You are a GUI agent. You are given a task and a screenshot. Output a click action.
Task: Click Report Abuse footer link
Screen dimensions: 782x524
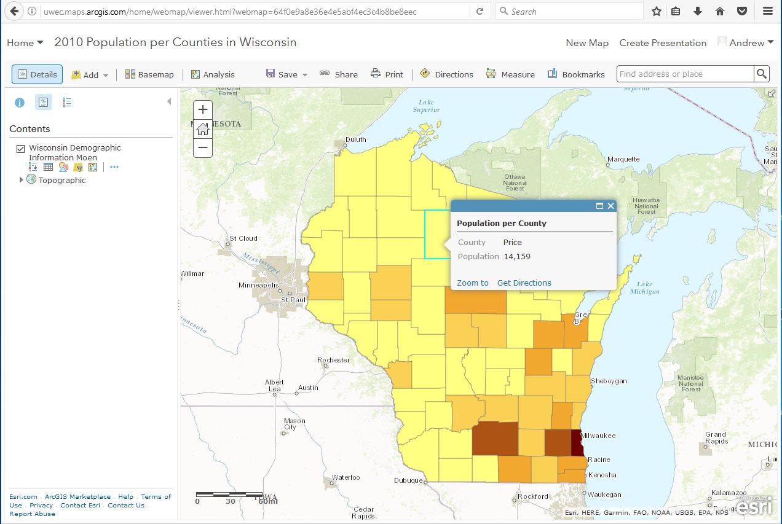pos(32,514)
